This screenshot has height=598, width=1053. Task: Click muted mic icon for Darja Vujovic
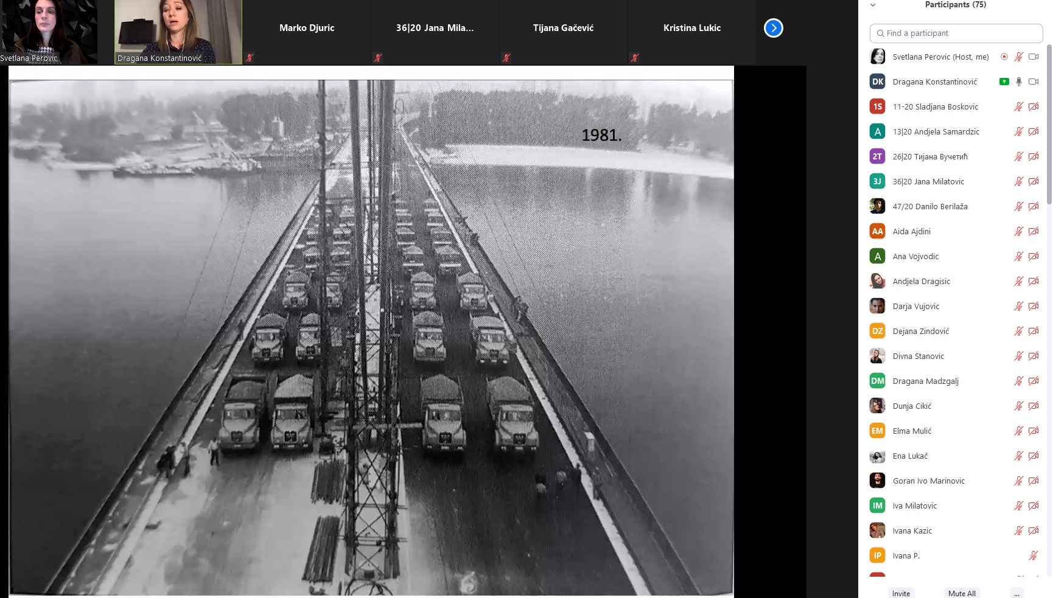click(1019, 306)
